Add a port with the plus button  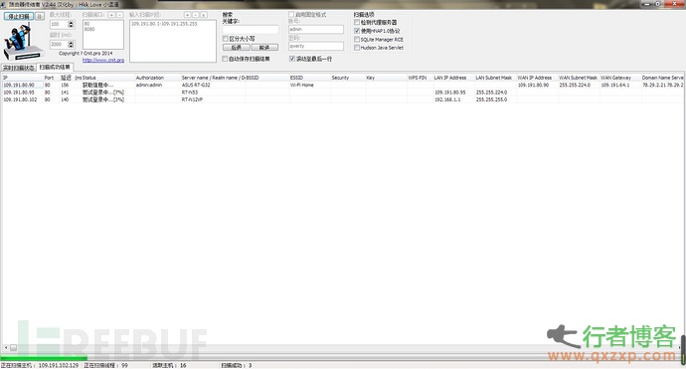coord(111,15)
